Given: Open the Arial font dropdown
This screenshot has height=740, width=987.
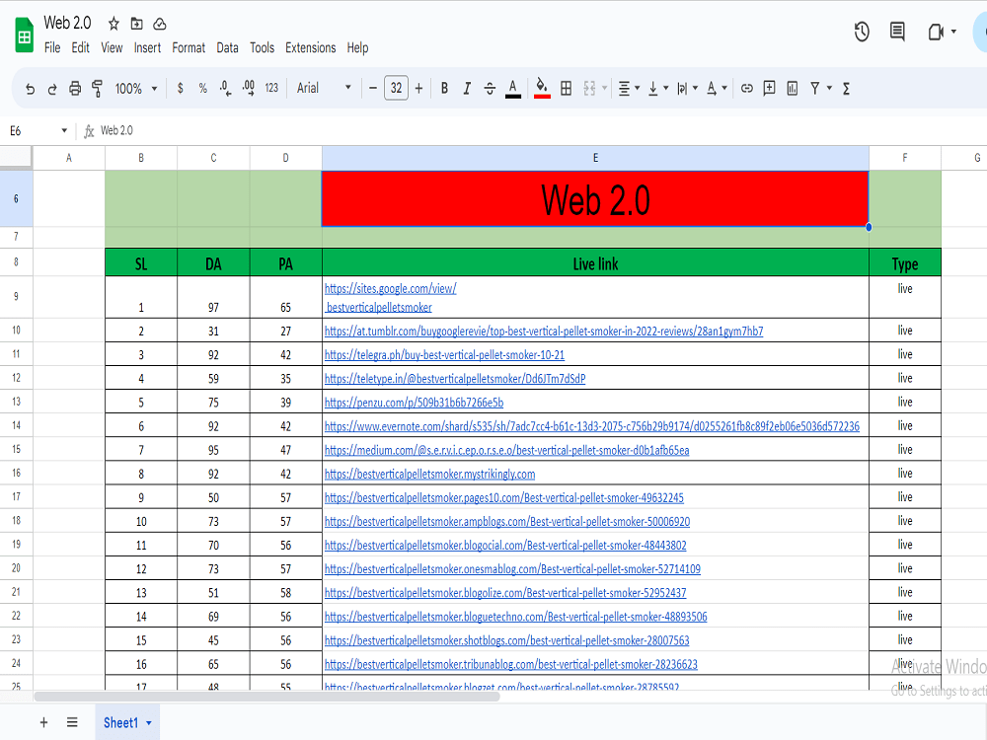Looking at the screenshot, I should (x=324, y=88).
